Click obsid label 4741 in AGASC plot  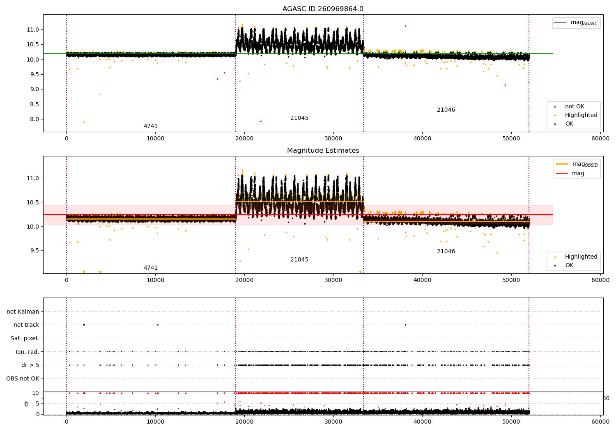pyautogui.click(x=151, y=126)
